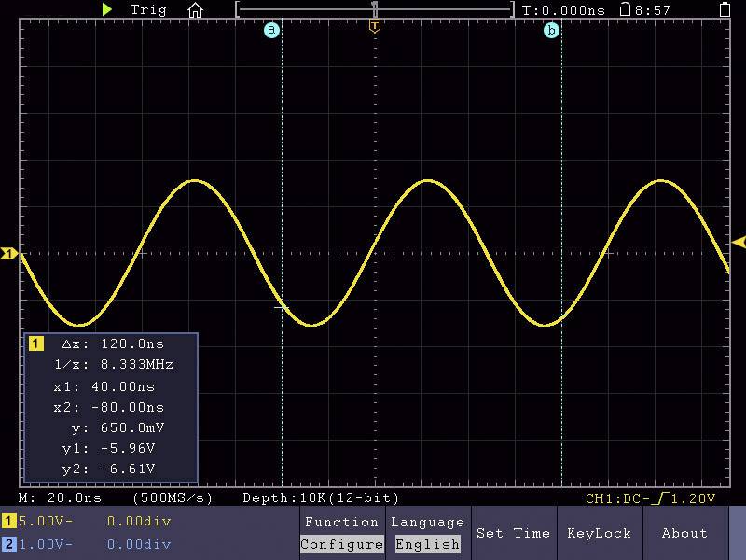Open the Function Configure menu
This screenshot has height=560, width=746.
click(x=341, y=543)
